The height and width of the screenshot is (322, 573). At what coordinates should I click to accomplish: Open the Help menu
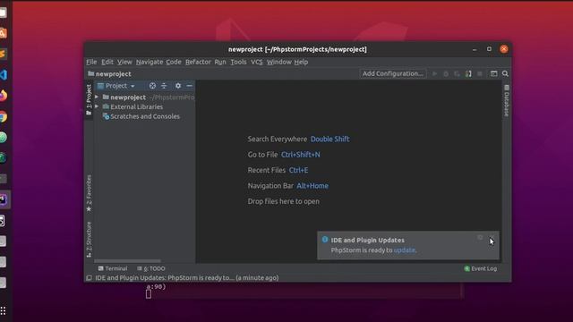click(301, 62)
